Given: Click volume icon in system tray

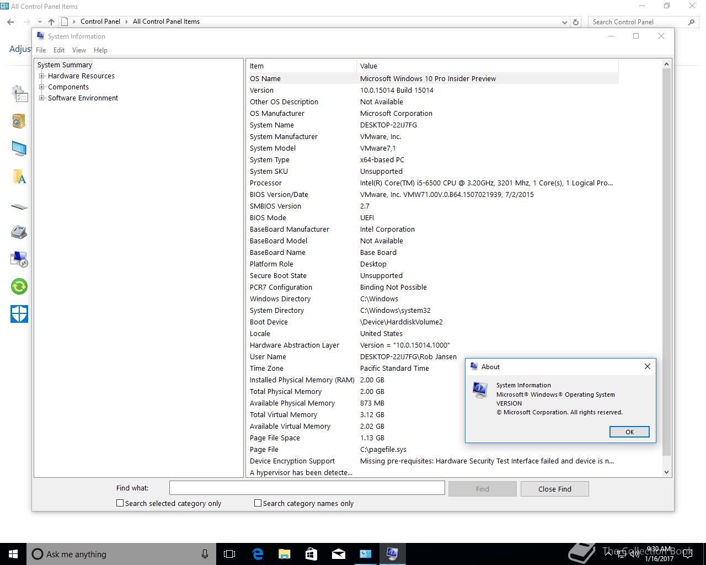Looking at the screenshot, I should pos(634,553).
